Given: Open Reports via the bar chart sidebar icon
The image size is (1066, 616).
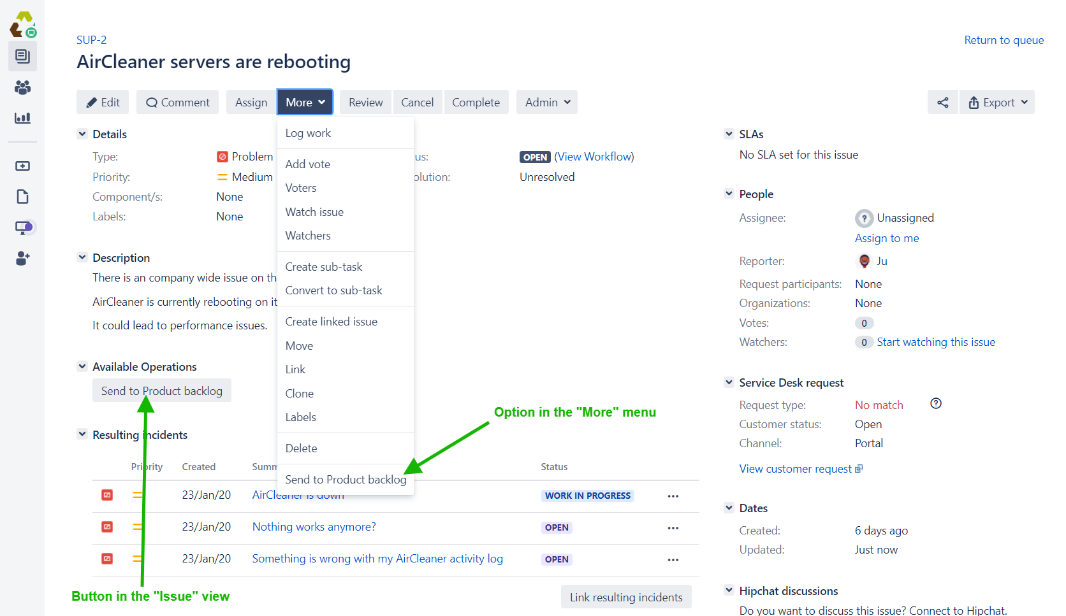Looking at the screenshot, I should pos(22,118).
